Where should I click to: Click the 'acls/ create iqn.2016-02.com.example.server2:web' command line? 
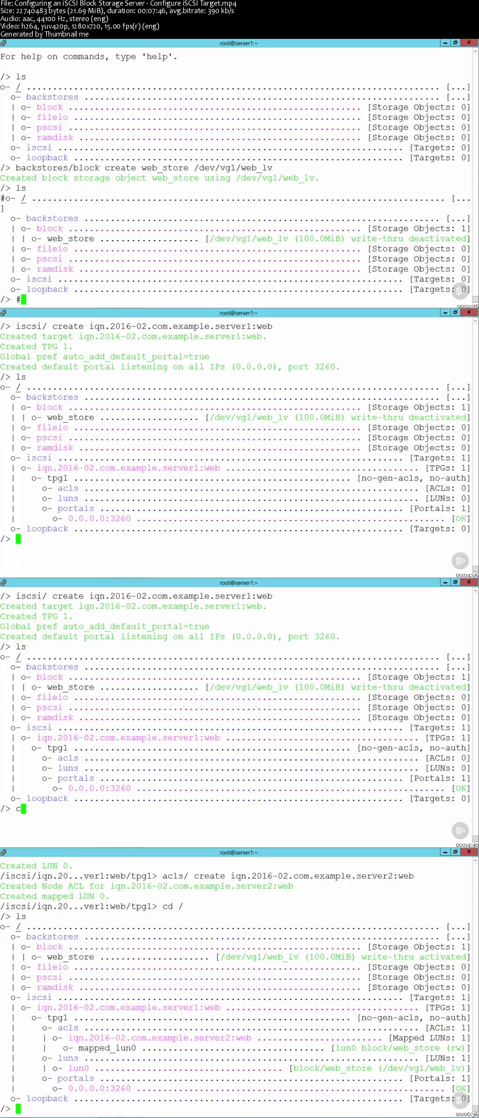(x=207, y=876)
